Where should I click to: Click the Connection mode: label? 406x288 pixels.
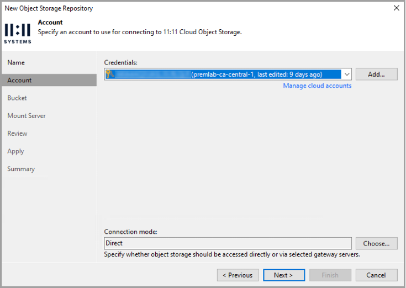pos(131,232)
